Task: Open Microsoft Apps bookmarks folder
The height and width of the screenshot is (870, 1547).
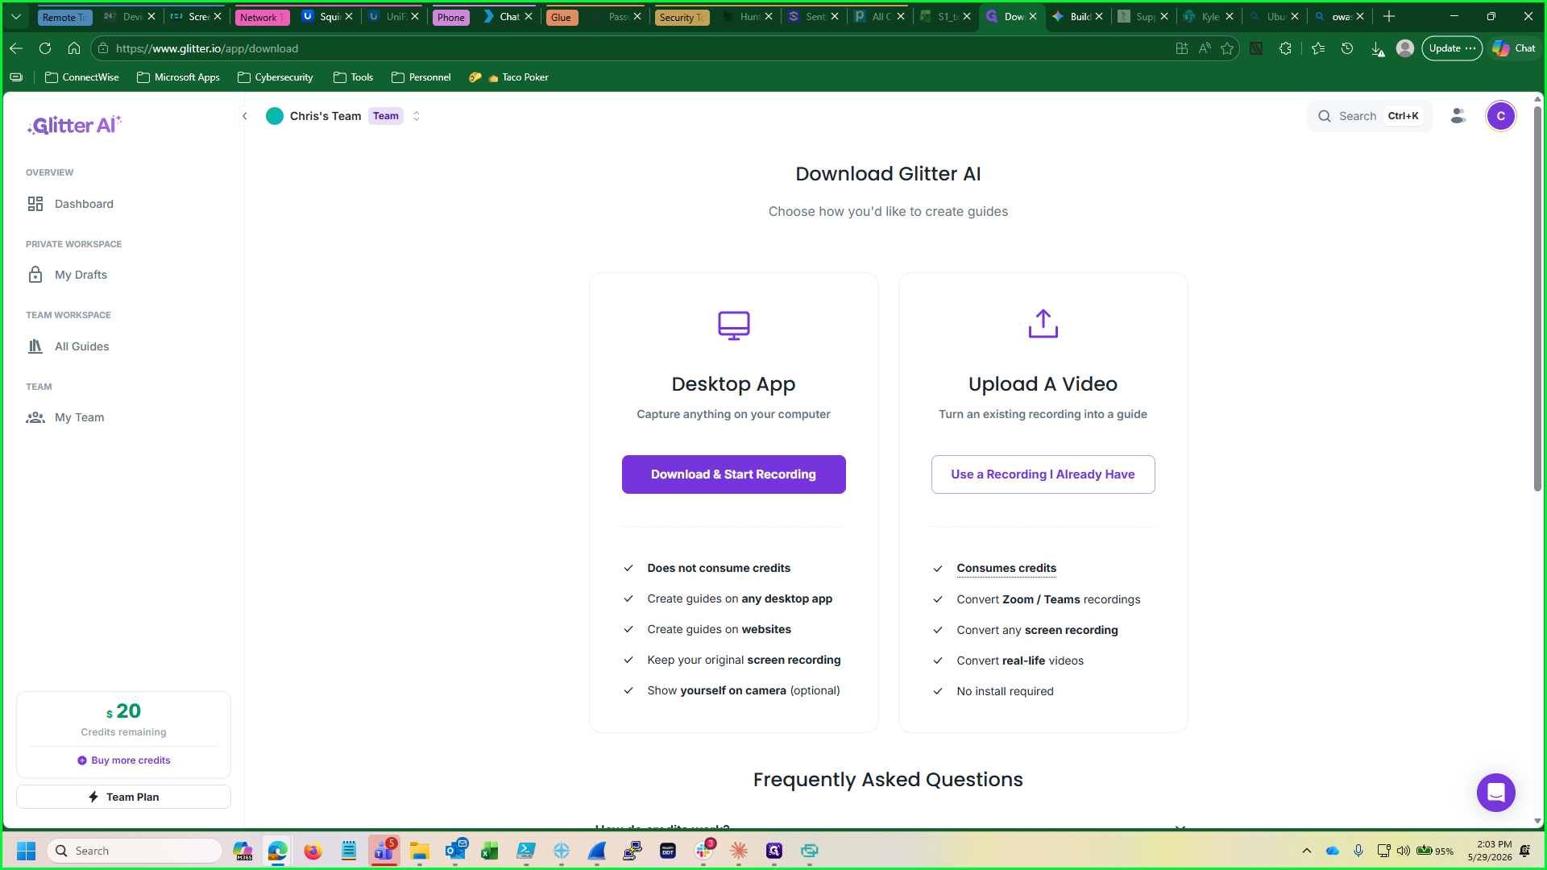Action: [178, 77]
